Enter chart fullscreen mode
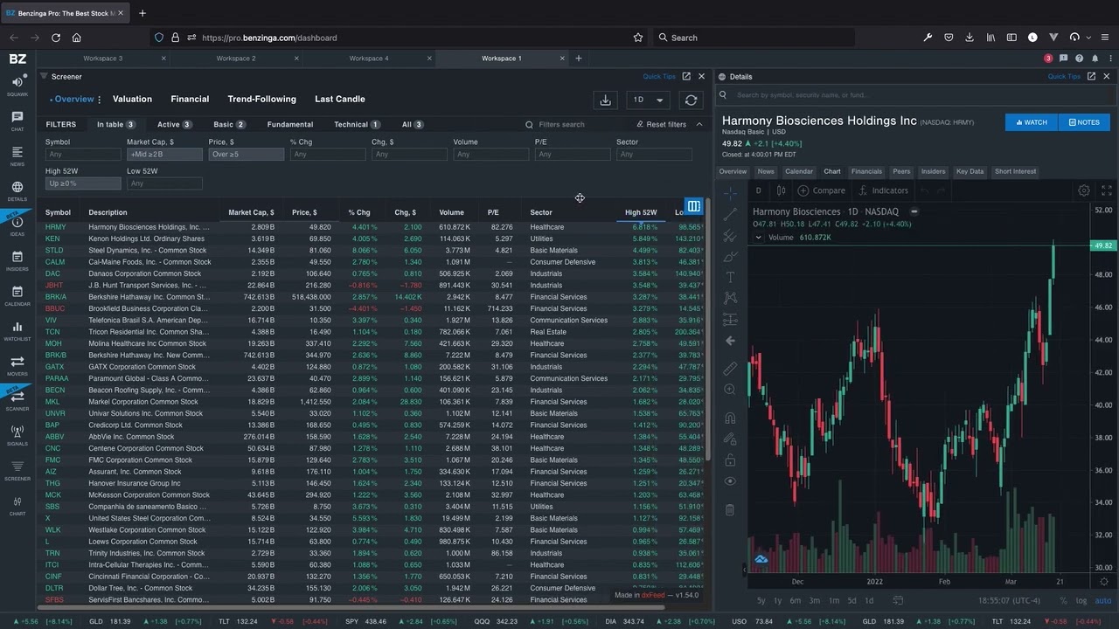Screen dimensions: 1119x629 tap(1107, 190)
